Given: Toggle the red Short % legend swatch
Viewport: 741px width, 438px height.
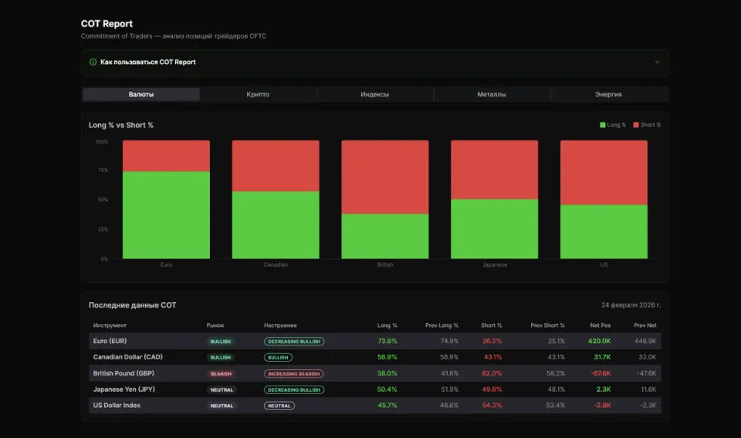Looking at the screenshot, I should (636, 125).
